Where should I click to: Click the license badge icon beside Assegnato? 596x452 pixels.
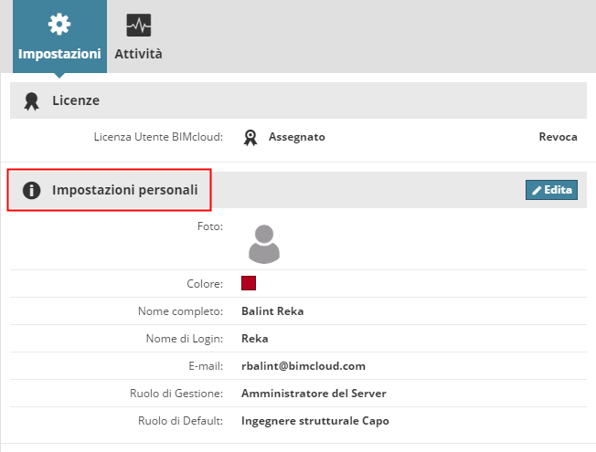[x=250, y=137]
